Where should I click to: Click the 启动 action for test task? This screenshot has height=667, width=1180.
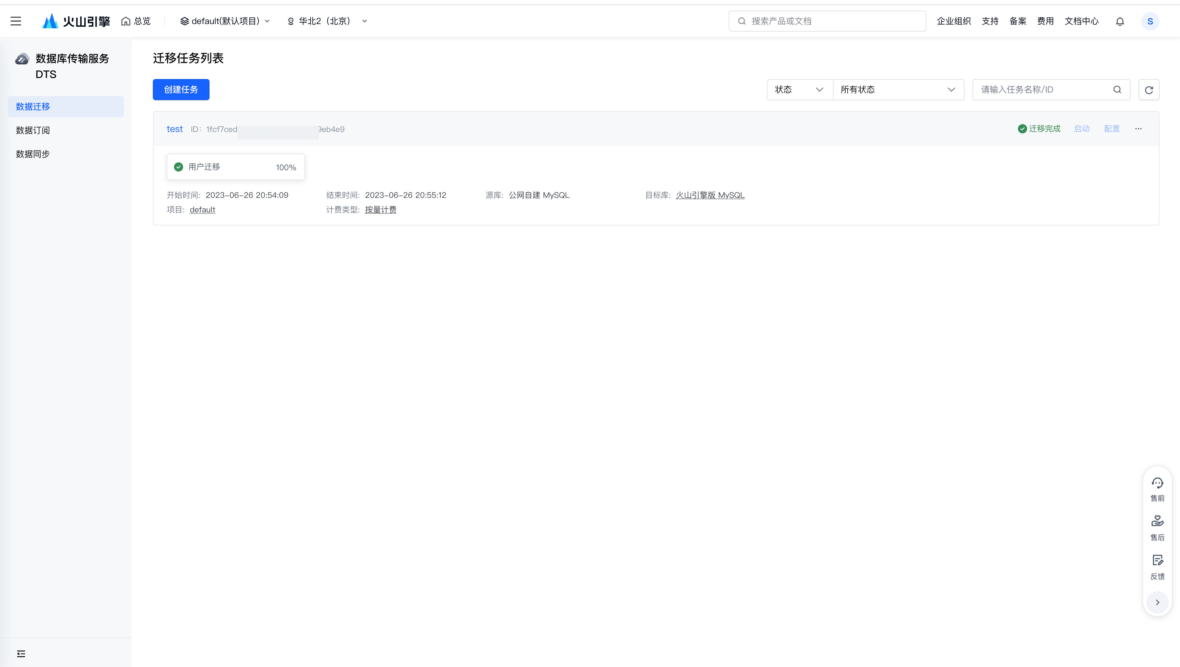pyautogui.click(x=1082, y=129)
